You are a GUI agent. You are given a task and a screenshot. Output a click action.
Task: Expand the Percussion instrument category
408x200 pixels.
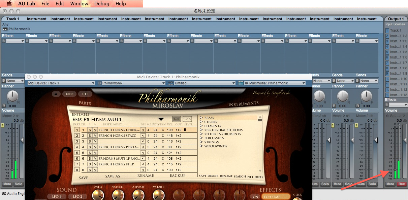[x=201, y=138]
